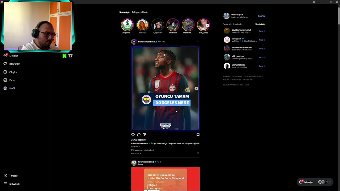Open the Dil language footer link
340x191 pixels.
(240, 79)
